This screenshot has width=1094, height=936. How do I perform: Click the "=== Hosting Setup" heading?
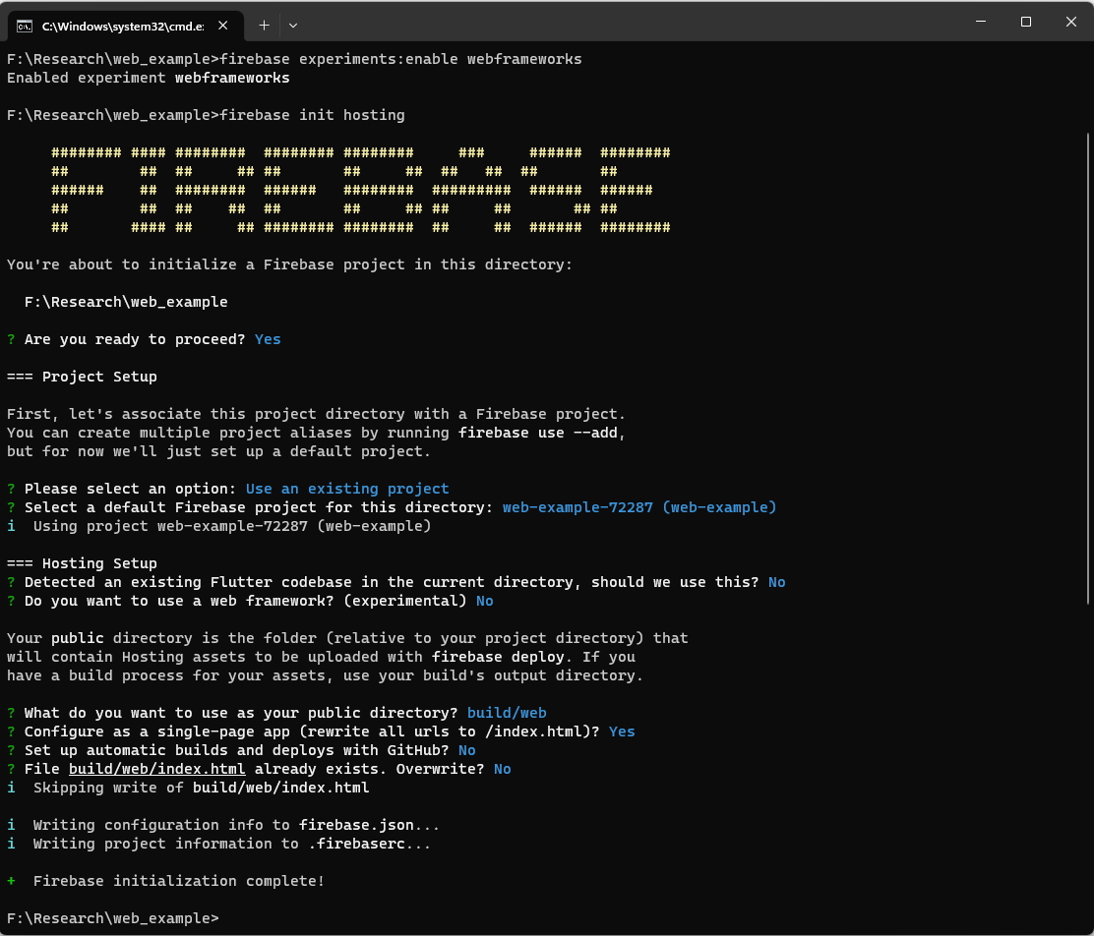82,563
